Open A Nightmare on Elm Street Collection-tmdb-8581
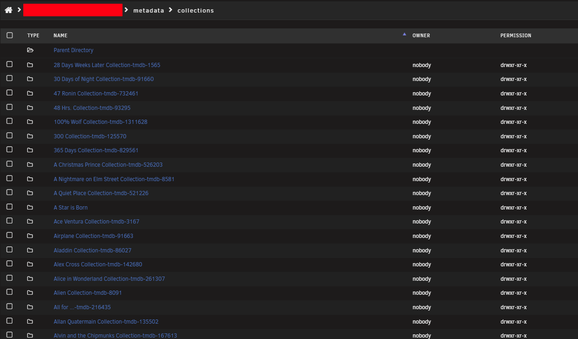The width and height of the screenshot is (578, 339). tap(114, 179)
